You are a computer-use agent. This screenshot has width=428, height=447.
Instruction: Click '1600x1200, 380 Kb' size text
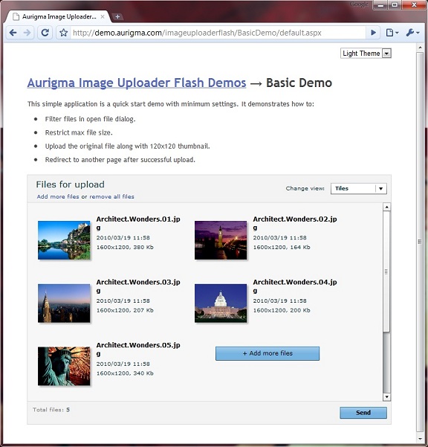click(x=125, y=247)
